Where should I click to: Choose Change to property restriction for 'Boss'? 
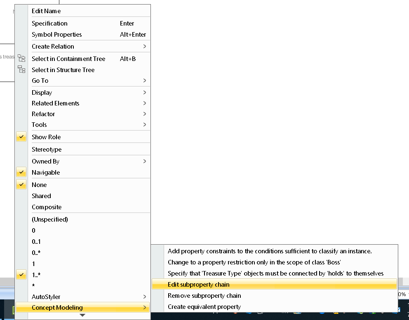274,262
